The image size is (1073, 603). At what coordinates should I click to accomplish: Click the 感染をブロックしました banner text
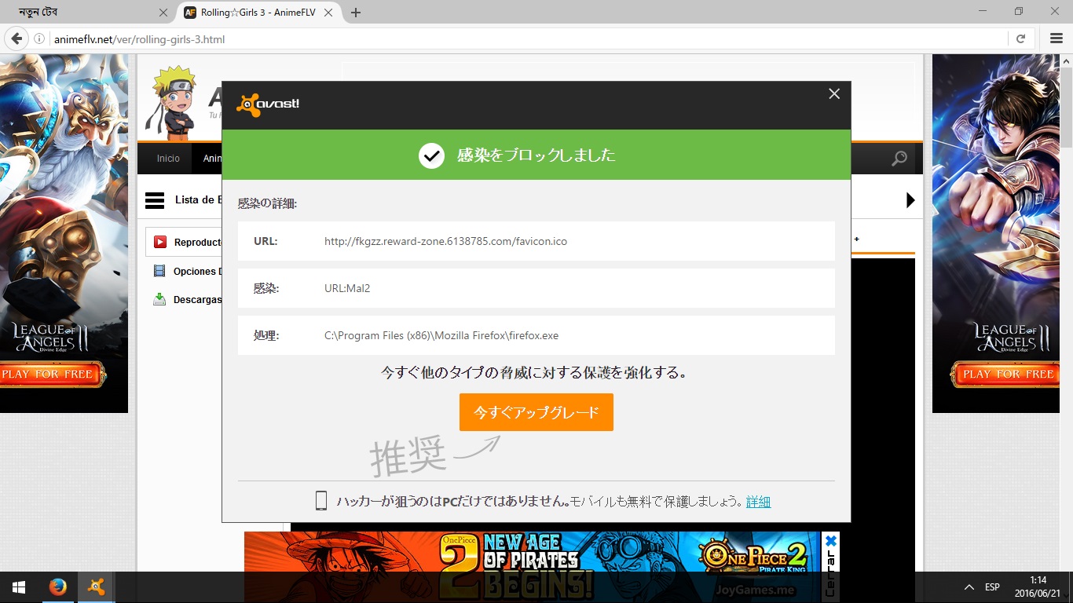[x=536, y=155]
